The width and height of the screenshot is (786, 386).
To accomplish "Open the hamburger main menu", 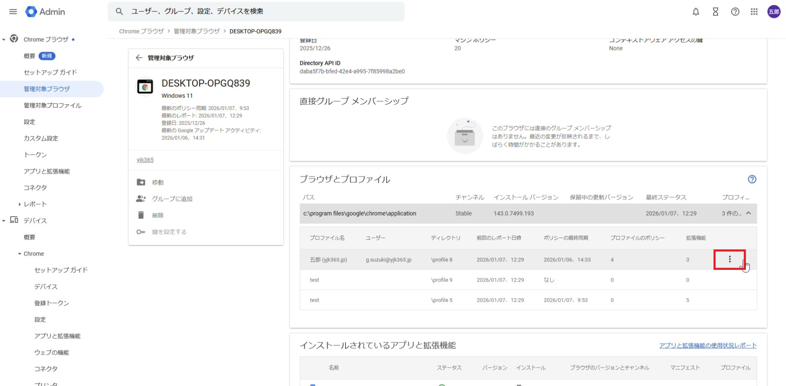I will pos(13,11).
